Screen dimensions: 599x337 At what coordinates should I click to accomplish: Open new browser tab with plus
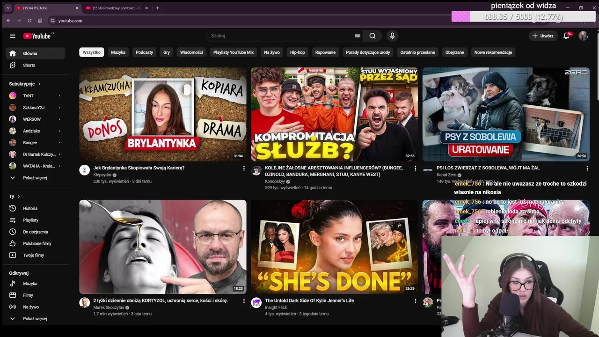click(x=157, y=8)
